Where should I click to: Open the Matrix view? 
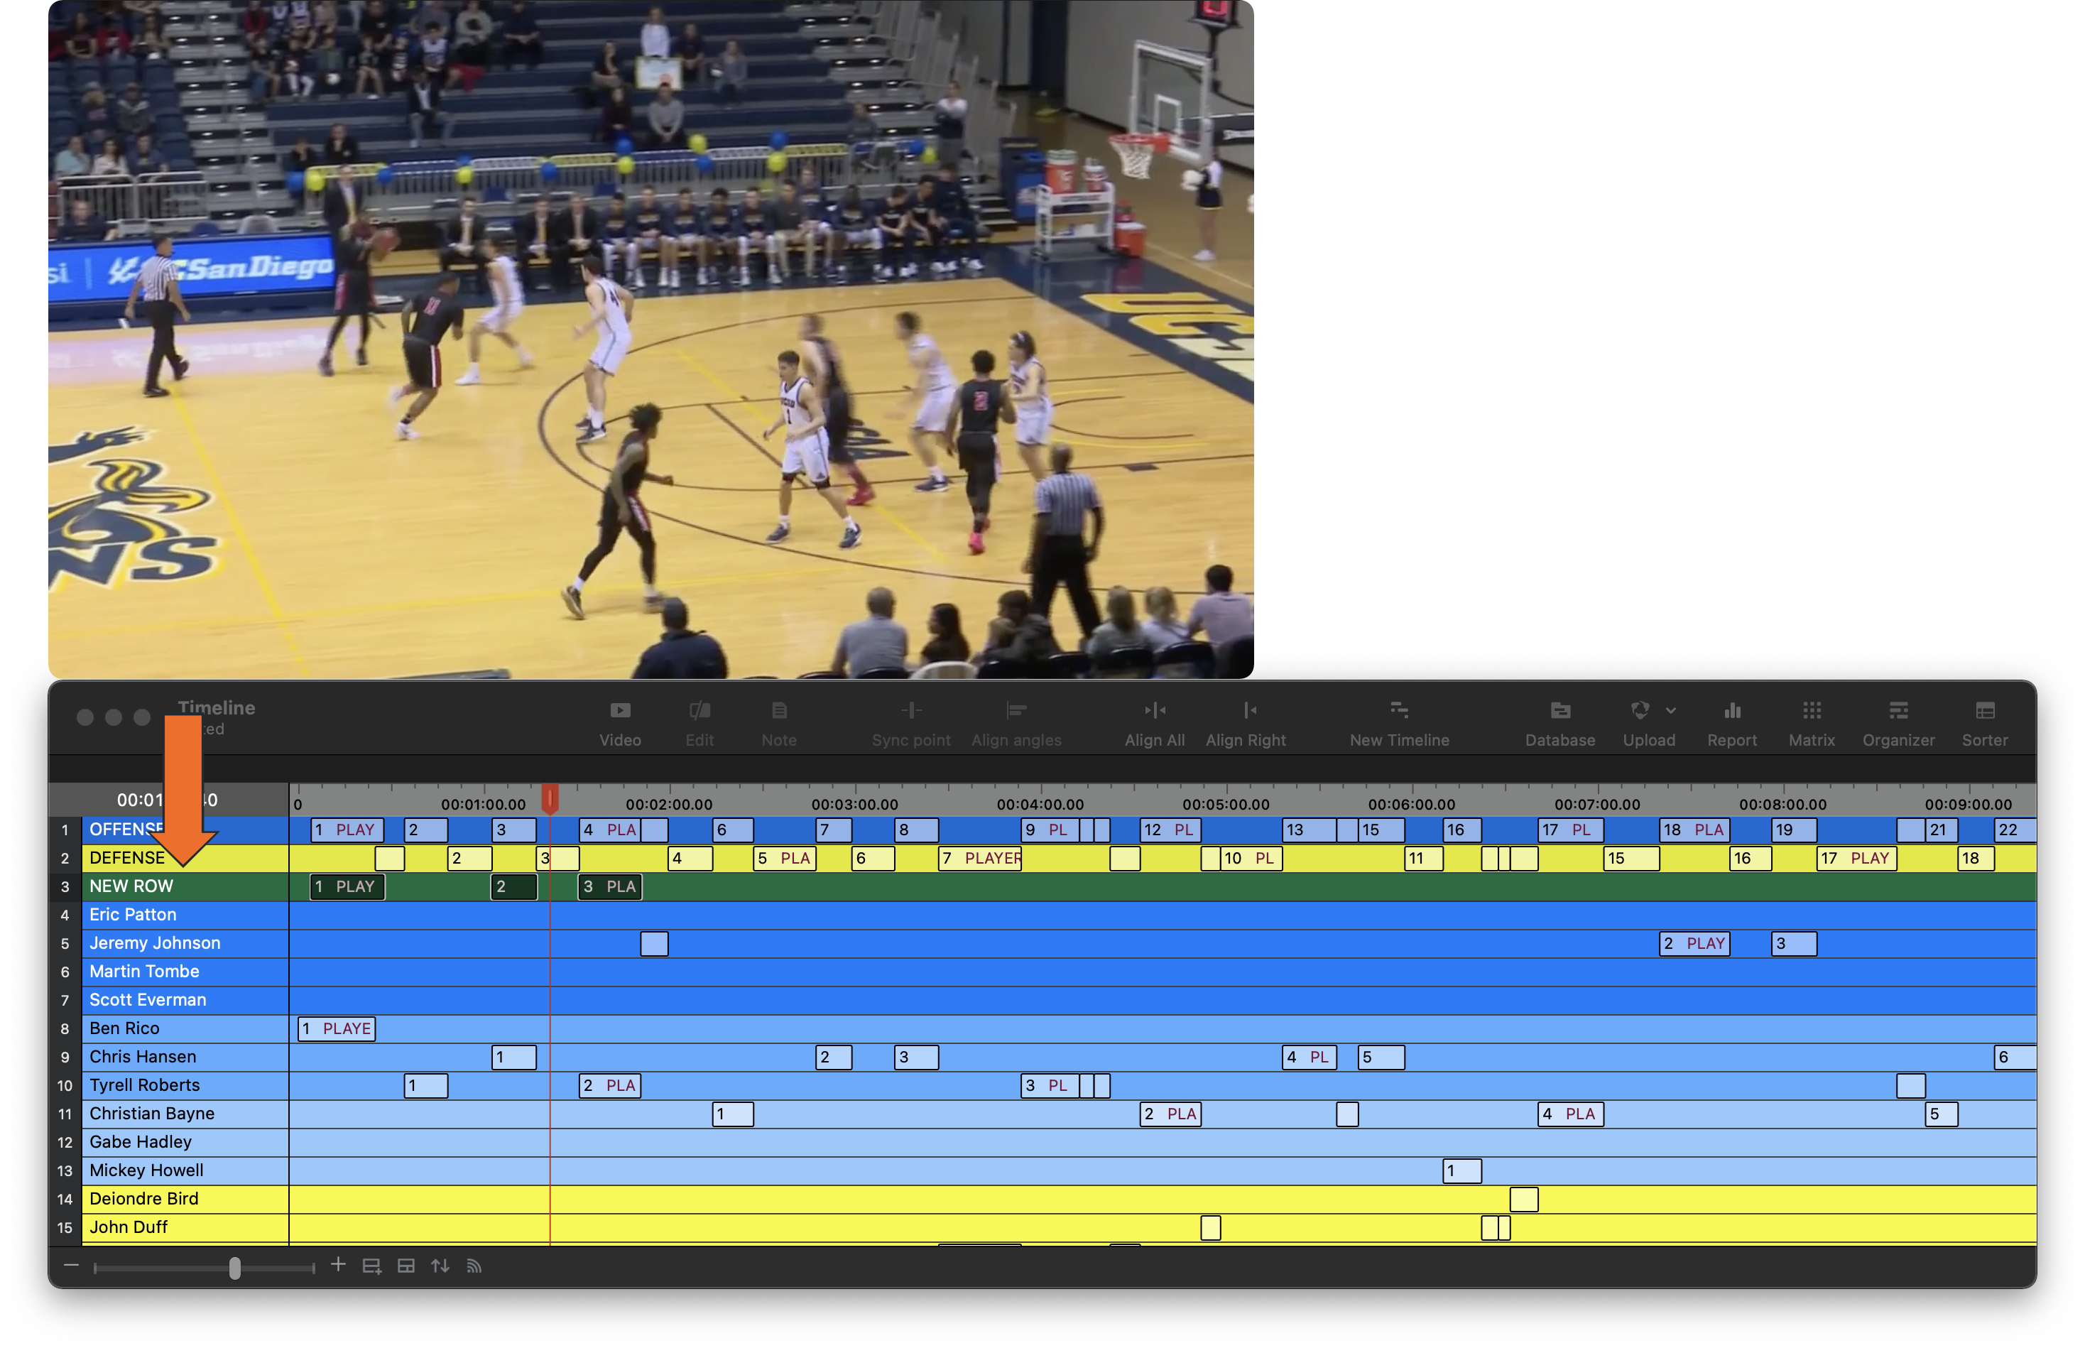coord(1811,718)
